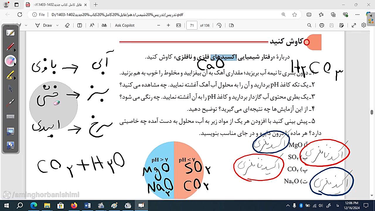Viewport: 375px width, 211px height.
Task: Click the address bar file path
Action: tap(117, 15)
